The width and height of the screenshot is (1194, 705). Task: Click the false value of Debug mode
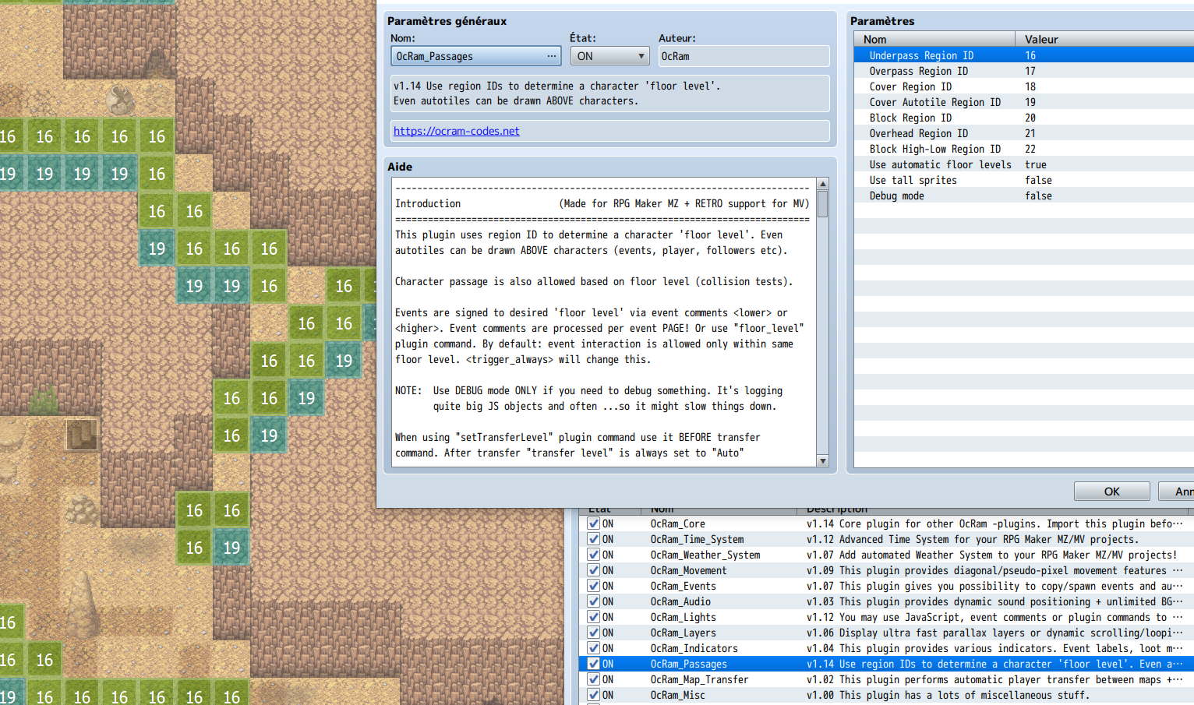pos(1038,196)
